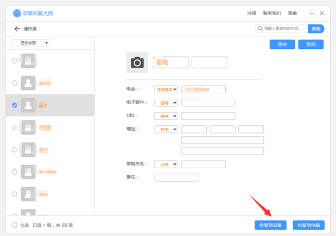Click the 家庭关系 input field
Image resolution: width=336 pixels, height=236 pixels.
click(x=204, y=164)
